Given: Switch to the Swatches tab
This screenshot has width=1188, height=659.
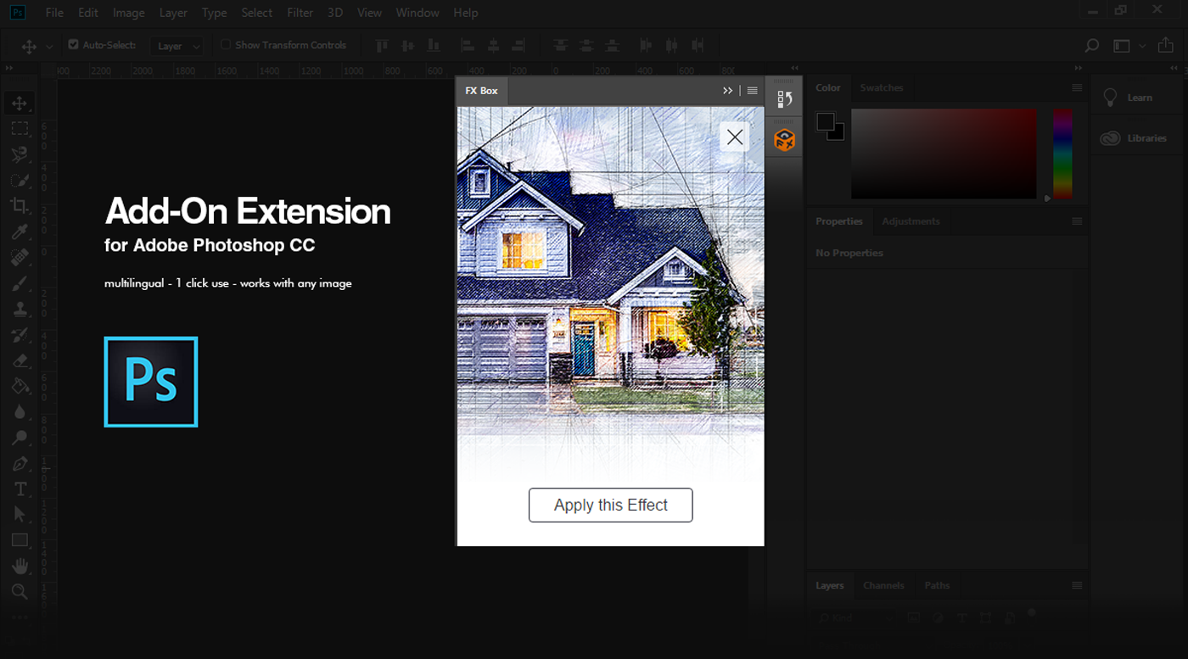Looking at the screenshot, I should click(x=882, y=87).
